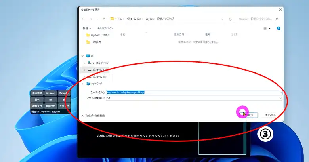Select ボリューム (D:) in the tree
This screenshot has width=309, height=162.
click(97, 70)
